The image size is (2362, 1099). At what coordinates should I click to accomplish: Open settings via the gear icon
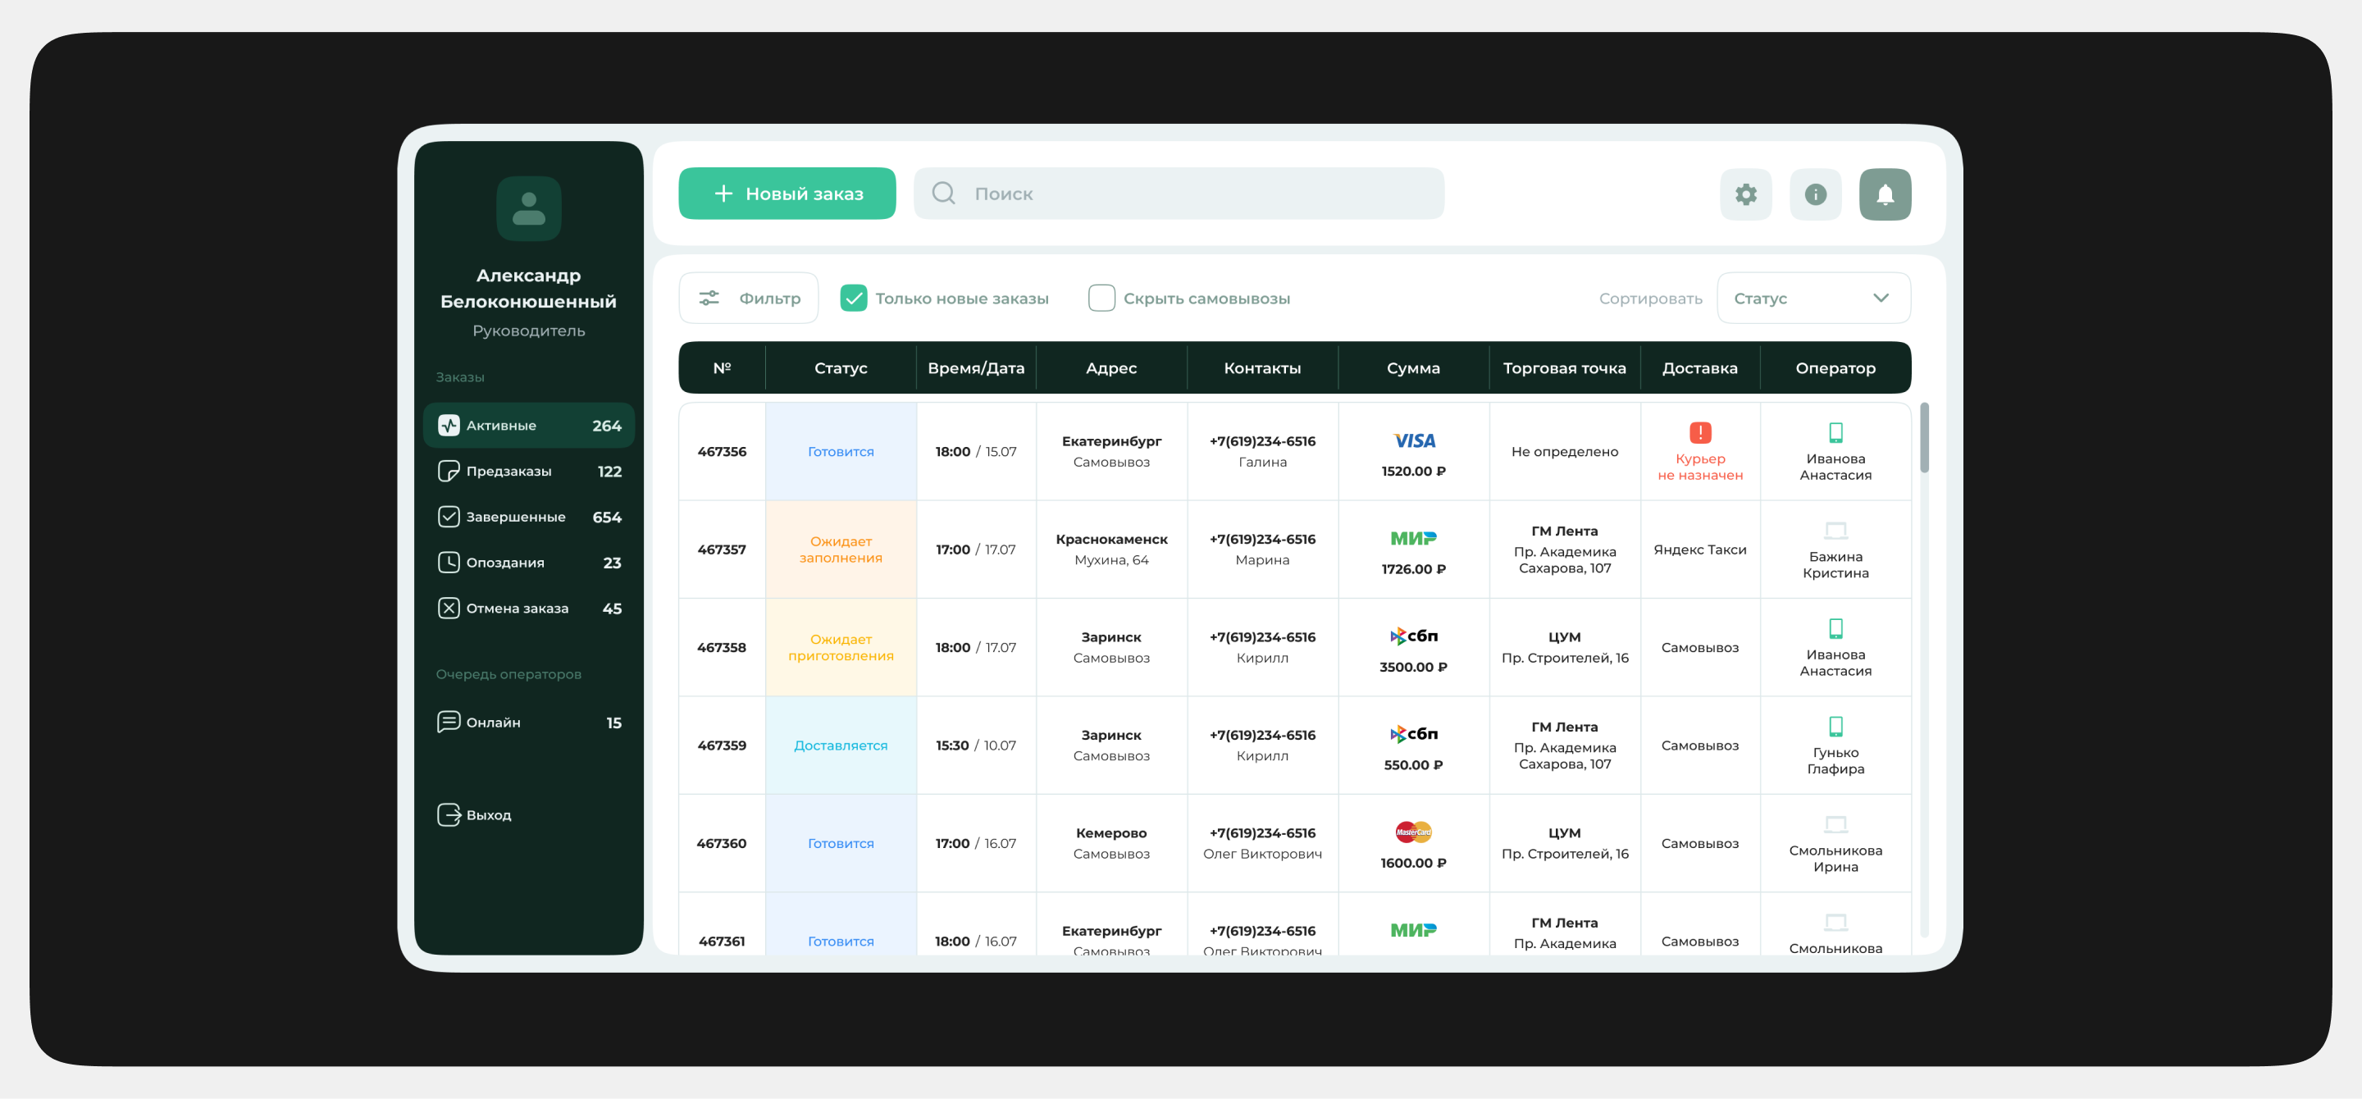point(1746,194)
